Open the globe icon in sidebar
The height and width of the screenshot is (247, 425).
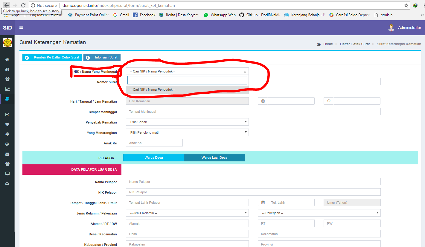7,144
